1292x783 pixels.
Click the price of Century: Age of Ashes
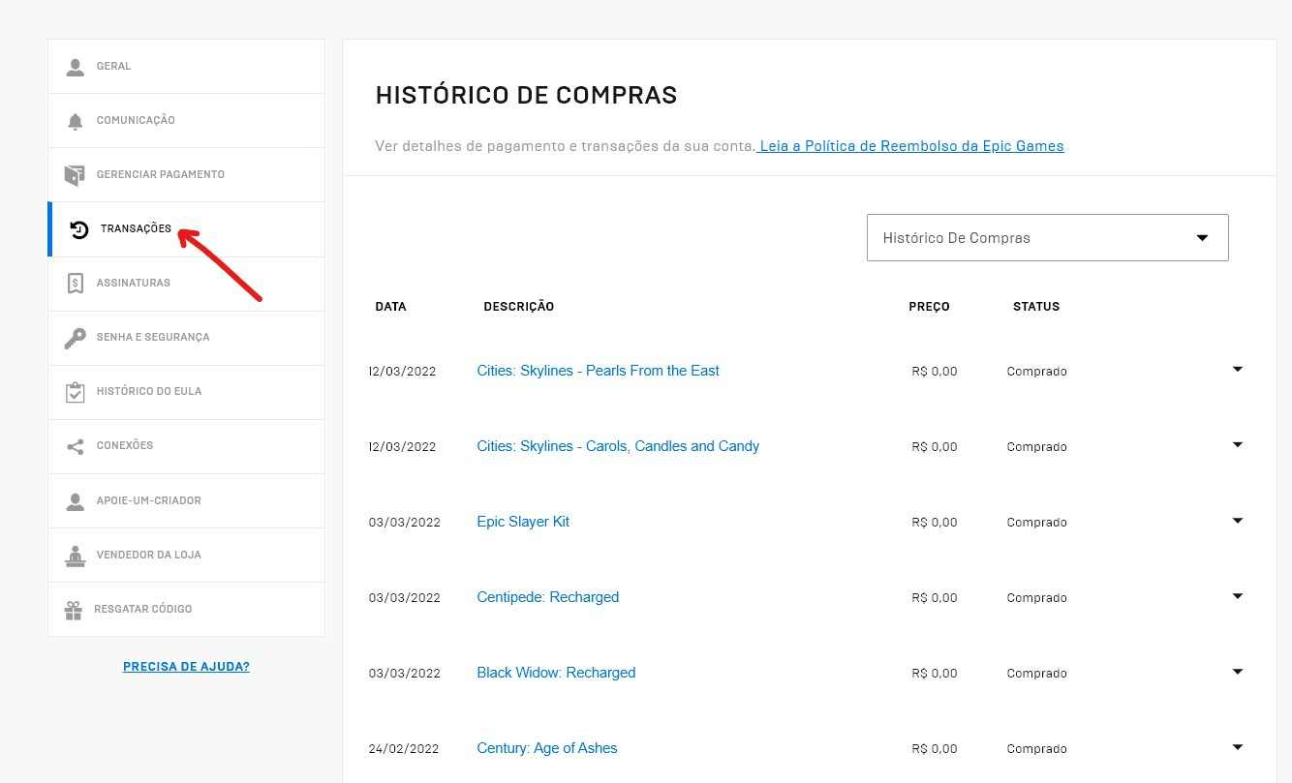pyautogui.click(x=935, y=749)
